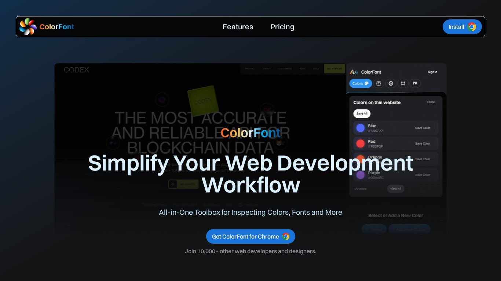Click the "All-in-One Toolbox for Inspecting Colors" subtitle
The width and height of the screenshot is (501, 281).
coord(251,212)
